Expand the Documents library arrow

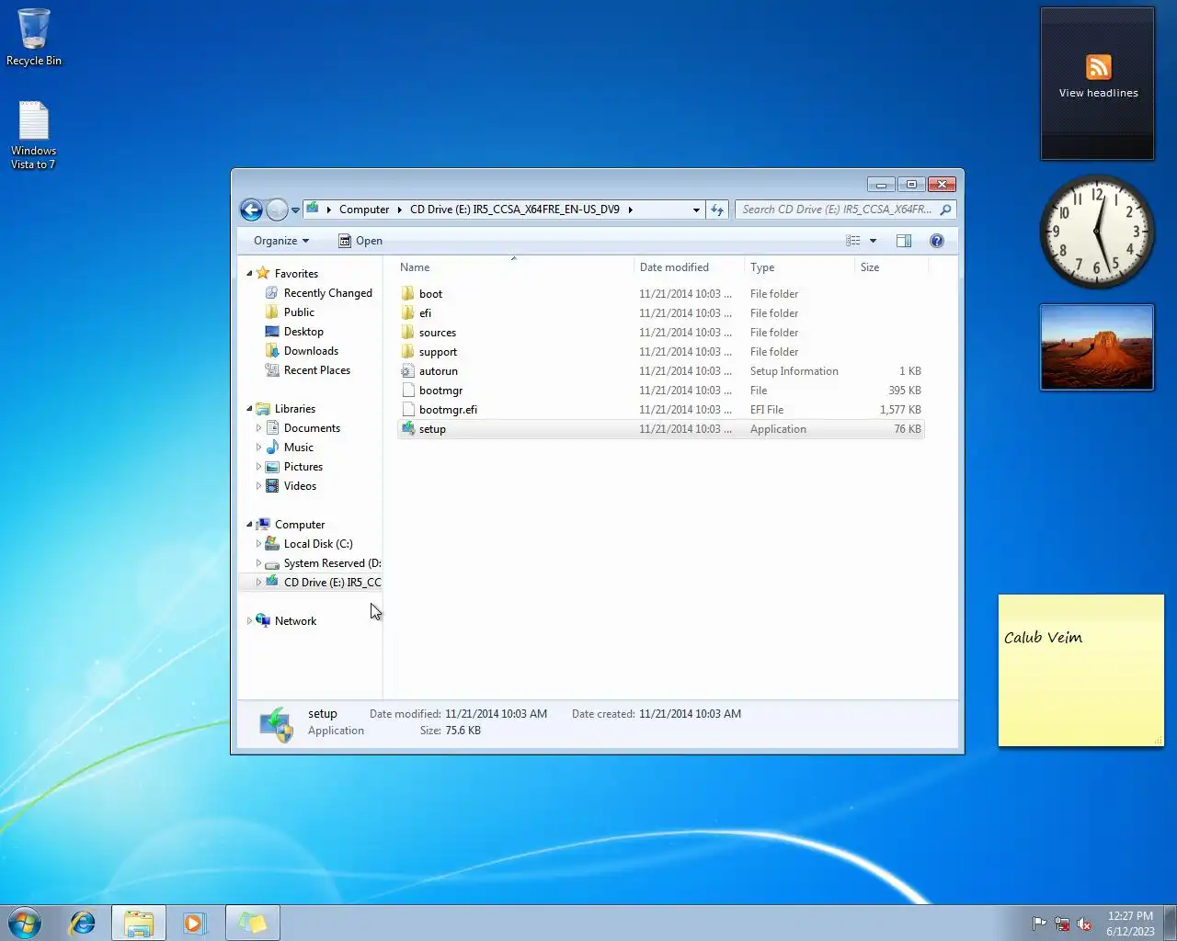pyautogui.click(x=258, y=428)
